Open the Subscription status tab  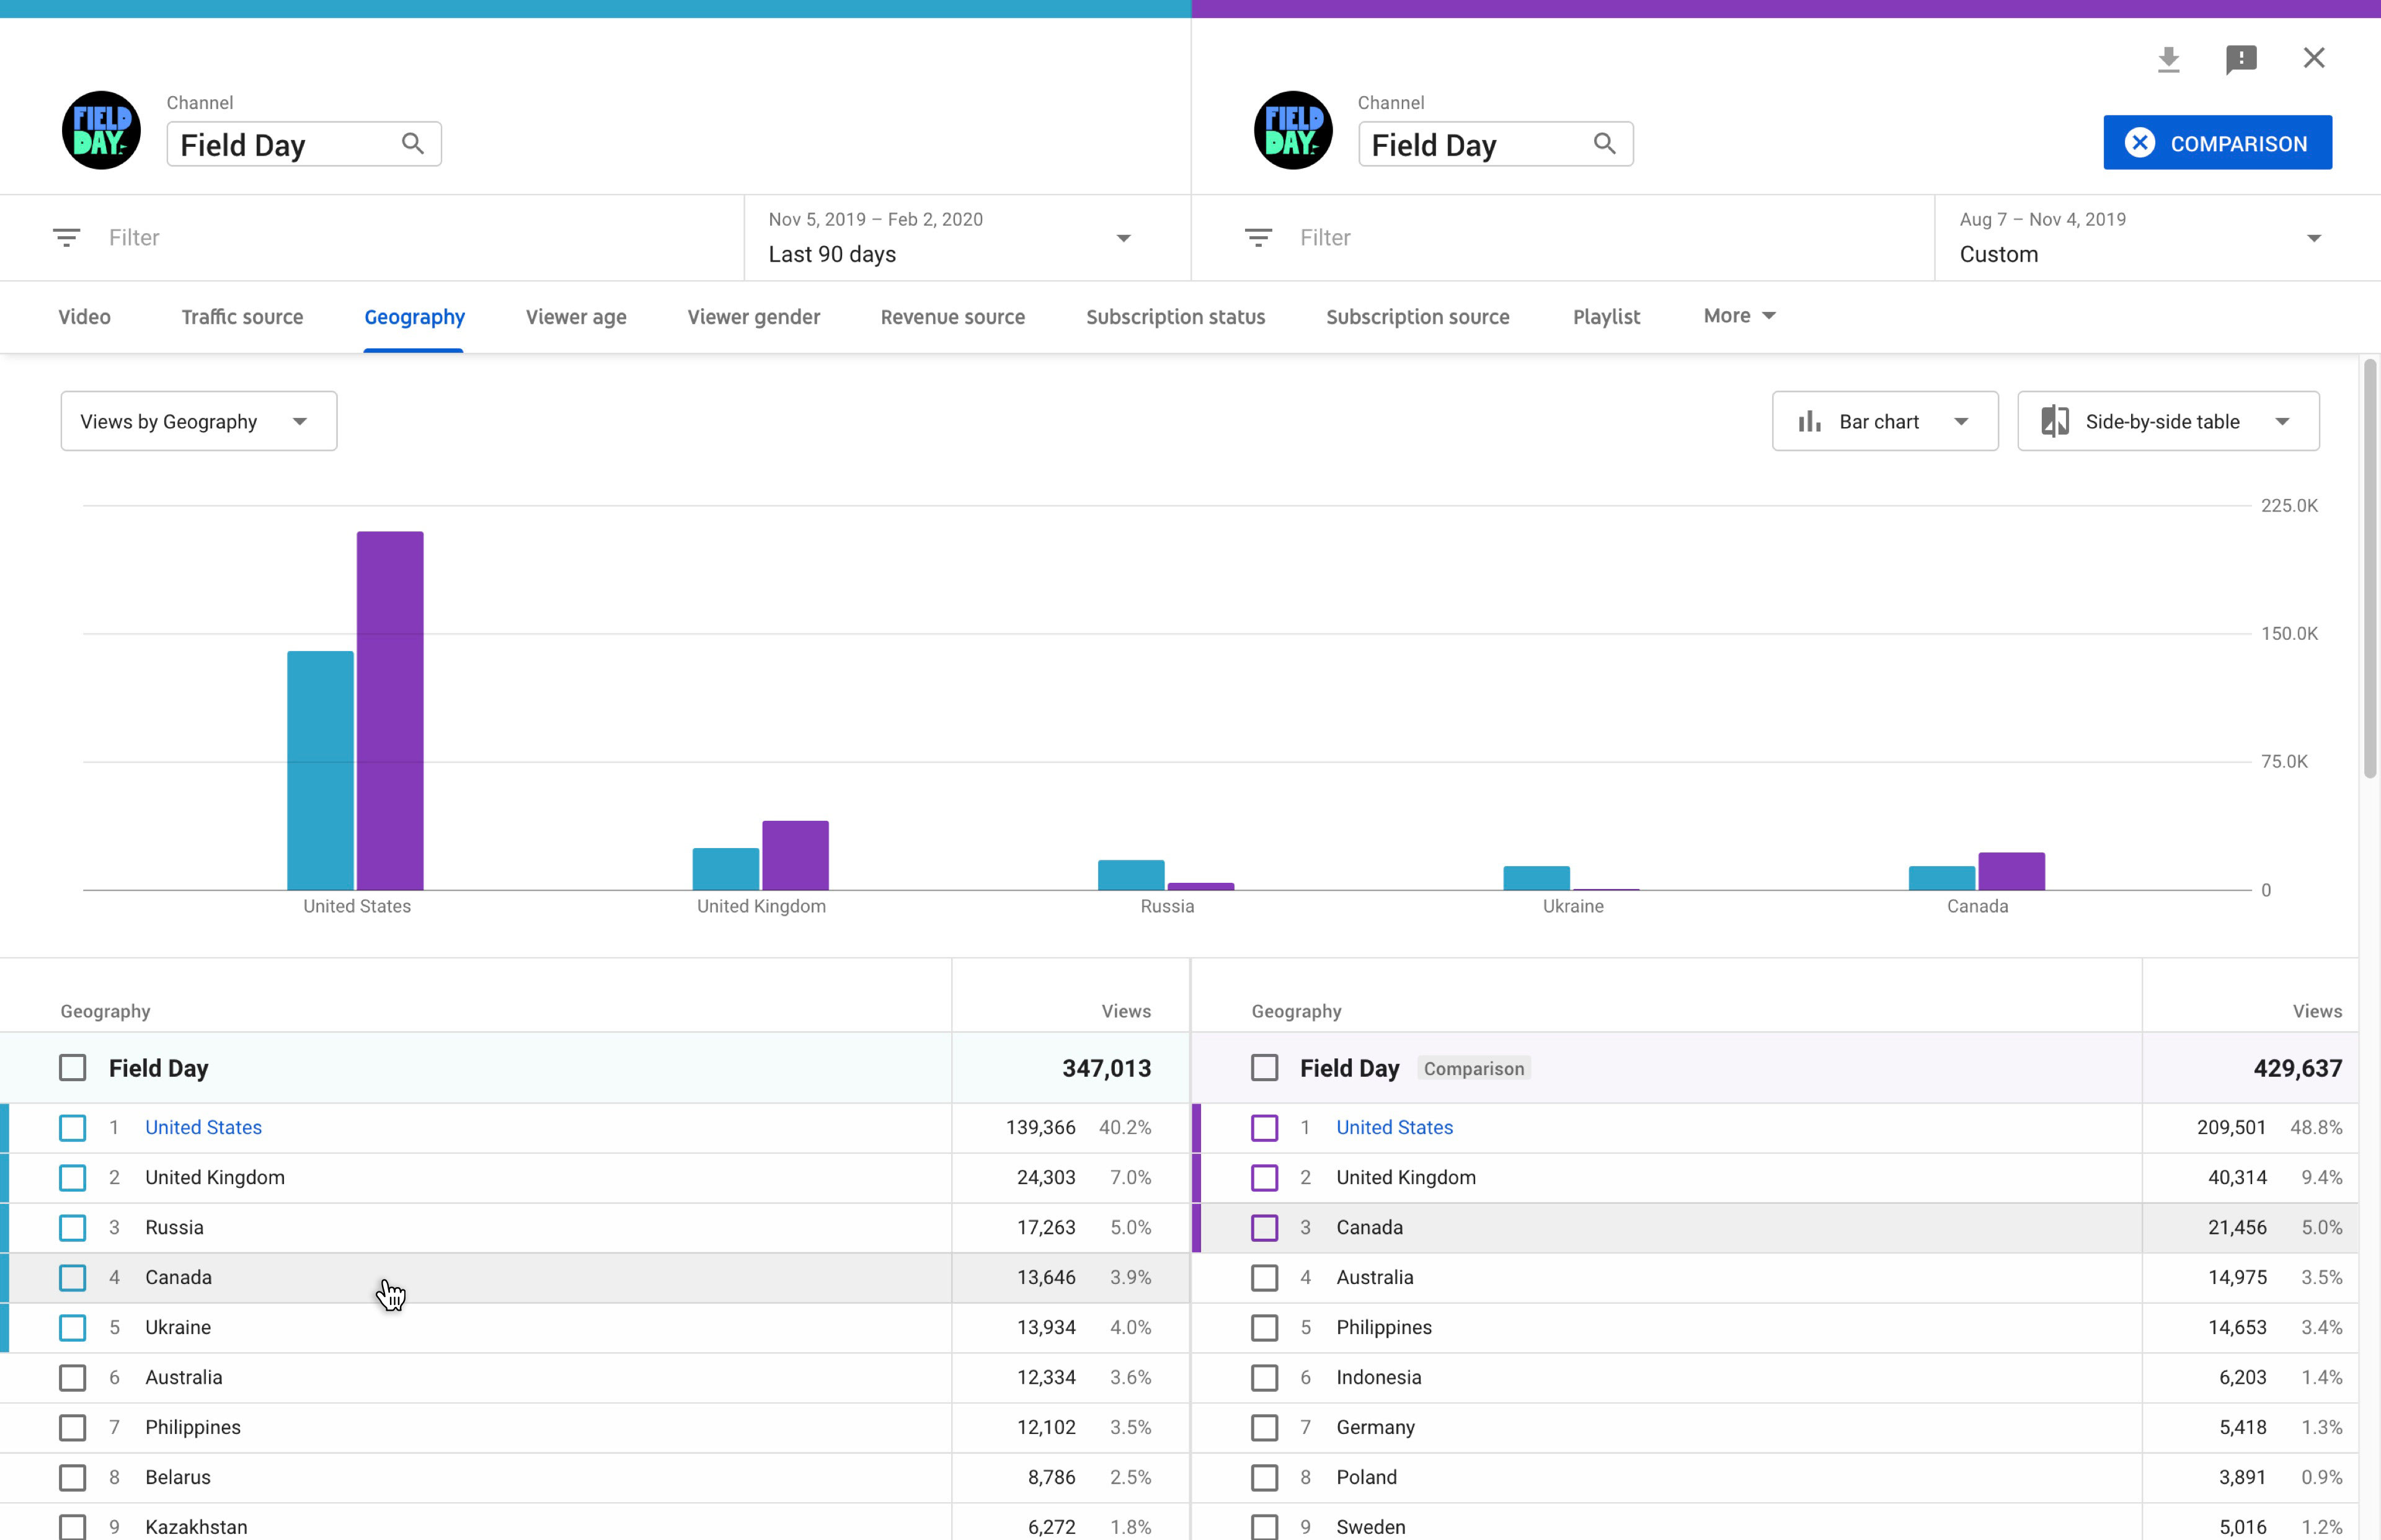tap(1175, 317)
